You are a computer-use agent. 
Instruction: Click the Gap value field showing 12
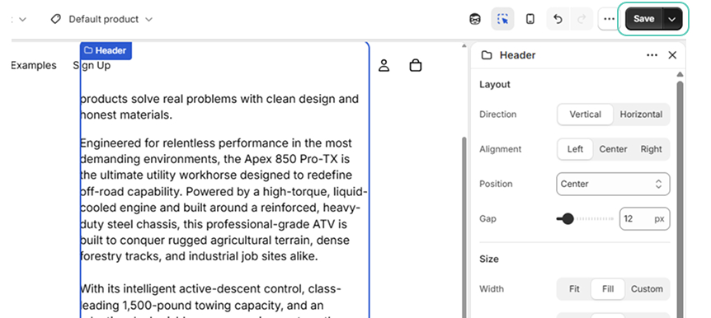coord(644,219)
